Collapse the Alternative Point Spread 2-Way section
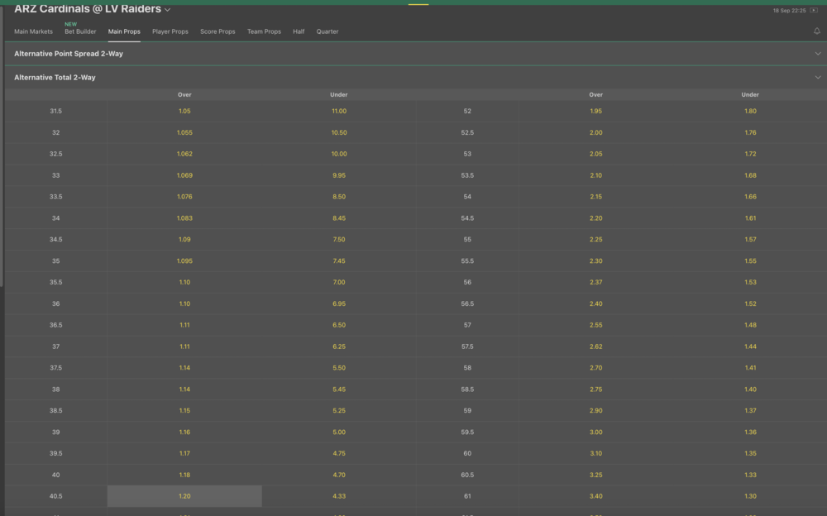 coord(817,54)
